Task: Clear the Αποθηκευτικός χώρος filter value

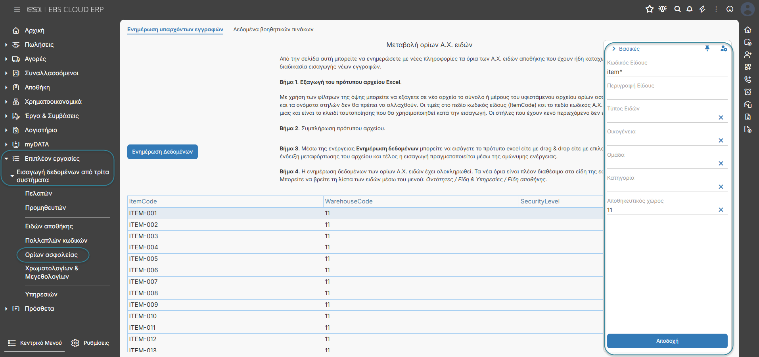Action: click(x=721, y=210)
